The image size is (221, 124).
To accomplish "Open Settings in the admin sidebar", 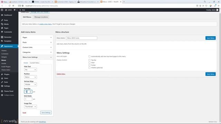I will 7,86.
